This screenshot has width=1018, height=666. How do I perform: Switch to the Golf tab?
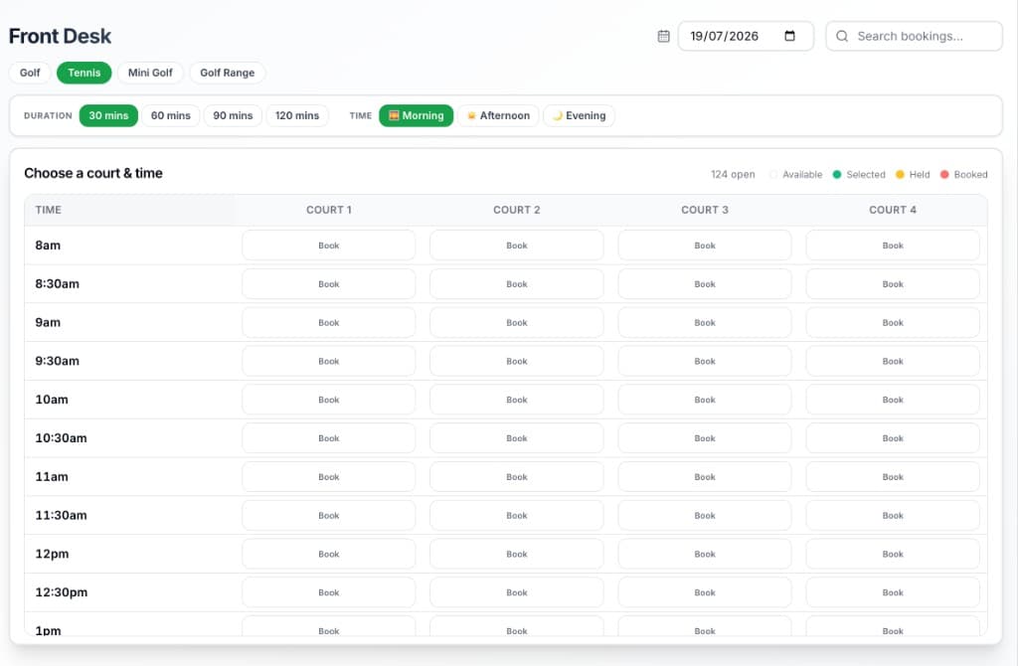[x=30, y=73]
